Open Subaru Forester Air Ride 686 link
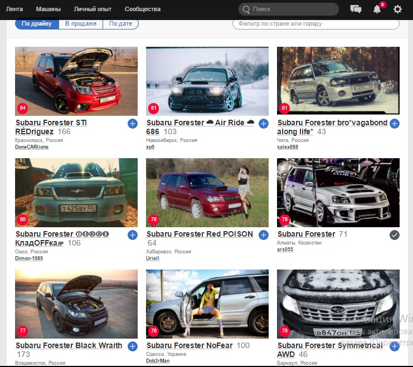The image size is (413, 367). click(200, 127)
